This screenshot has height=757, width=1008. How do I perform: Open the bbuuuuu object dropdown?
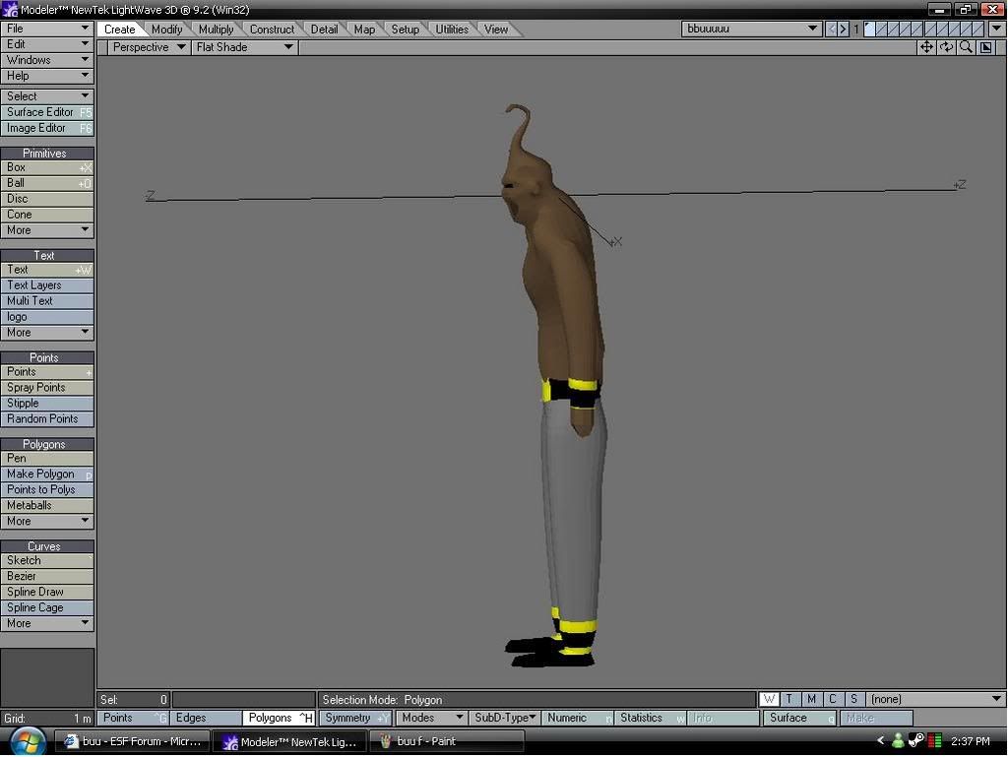click(751, 29)
